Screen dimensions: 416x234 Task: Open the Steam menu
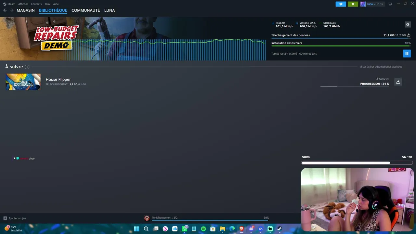pyautogui.click(x=11, y=4)
